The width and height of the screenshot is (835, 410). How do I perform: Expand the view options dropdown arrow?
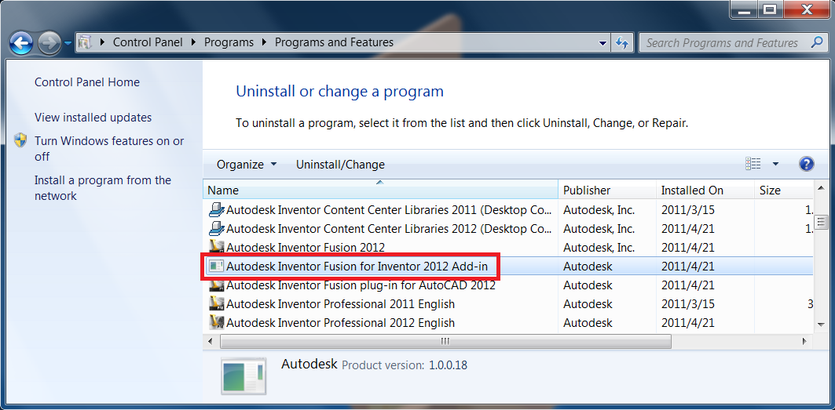click(x=775, y=165)
